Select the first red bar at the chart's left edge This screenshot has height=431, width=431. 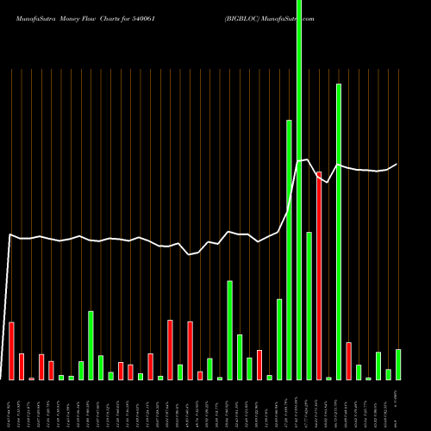tap(11, 351)
